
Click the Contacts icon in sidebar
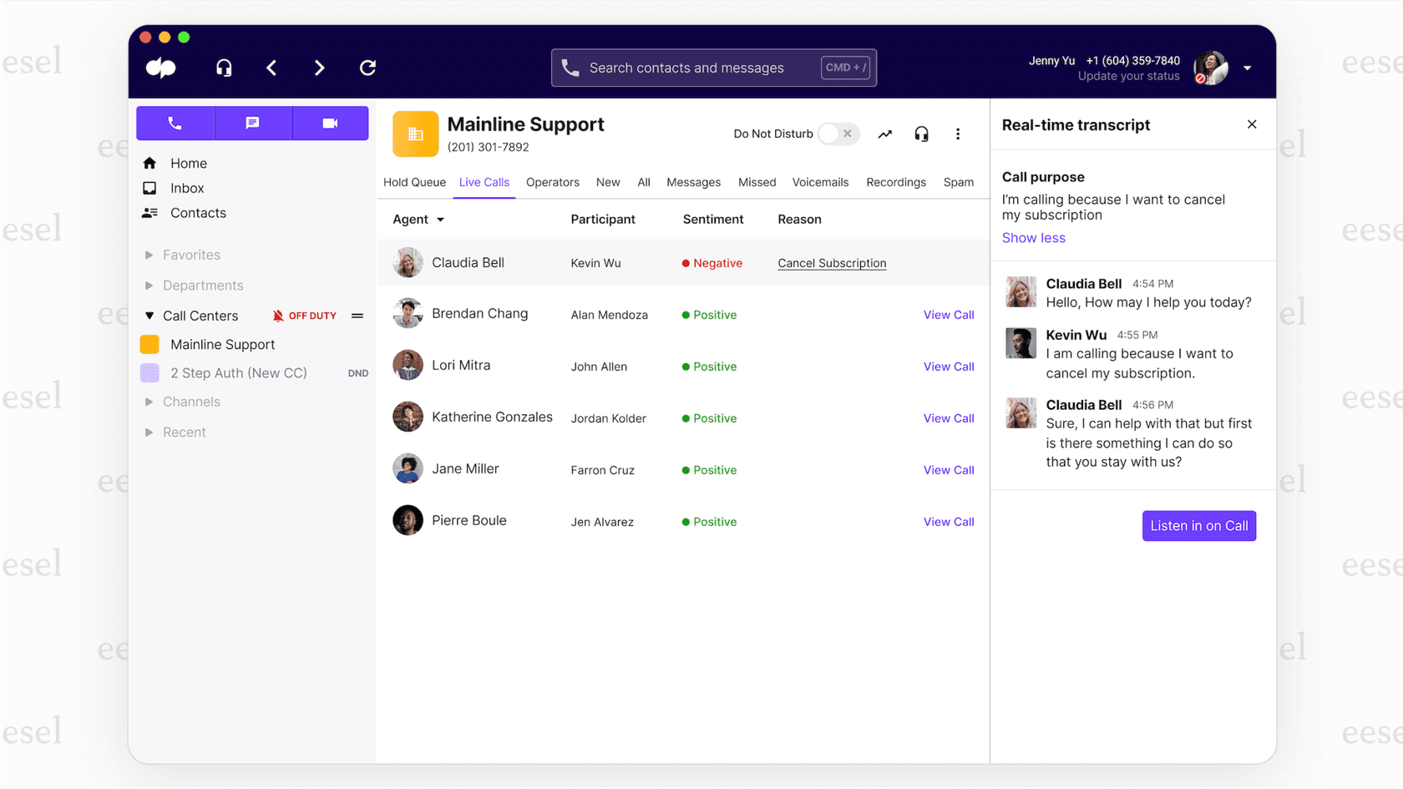(x=149, y=213)
